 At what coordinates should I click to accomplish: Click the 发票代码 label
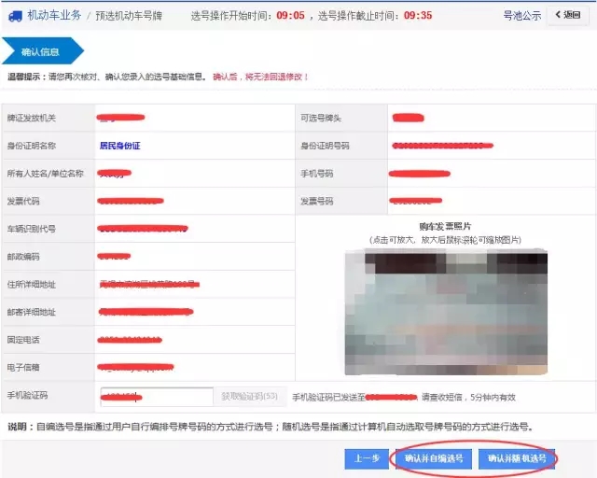[23, 202]
